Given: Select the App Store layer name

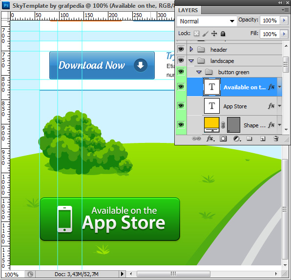Looking at the screenshot, I should (x=235, y=106).
